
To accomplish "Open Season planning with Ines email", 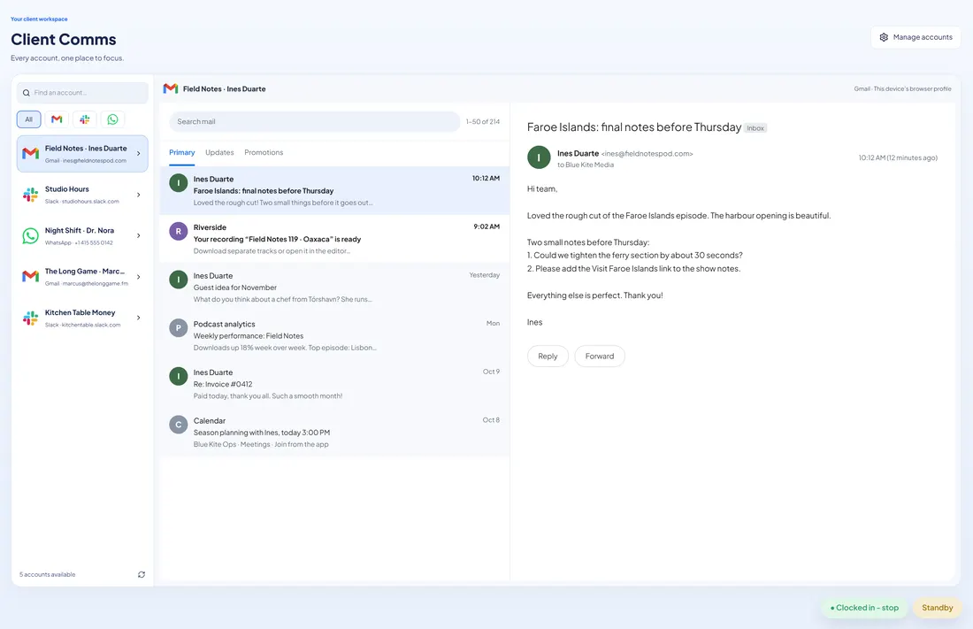I will tap(334, 433).
